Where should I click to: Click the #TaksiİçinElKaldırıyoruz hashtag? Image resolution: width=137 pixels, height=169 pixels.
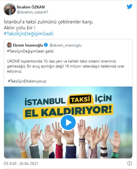coord(27,81)
